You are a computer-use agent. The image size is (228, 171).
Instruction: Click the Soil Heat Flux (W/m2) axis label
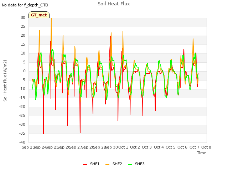pyautogui.click(x=5, y=81)
